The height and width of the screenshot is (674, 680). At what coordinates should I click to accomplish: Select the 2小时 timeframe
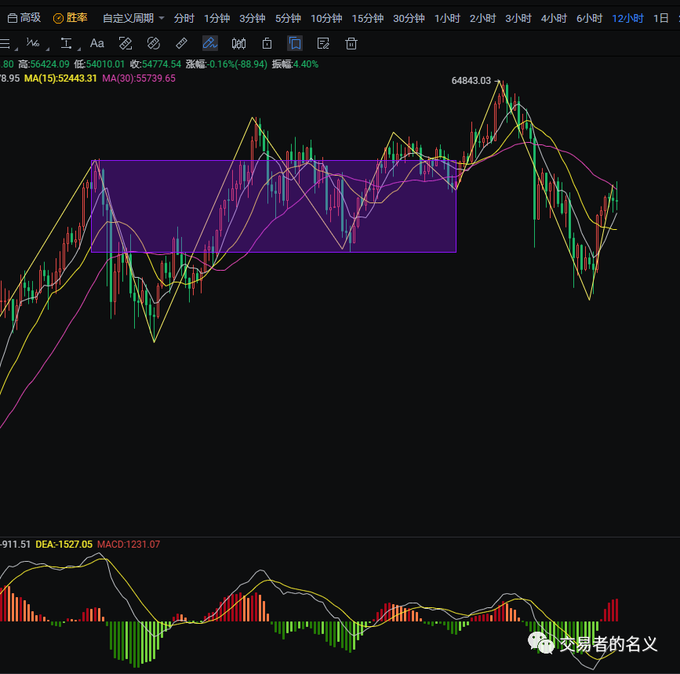(x=482, y=18)
